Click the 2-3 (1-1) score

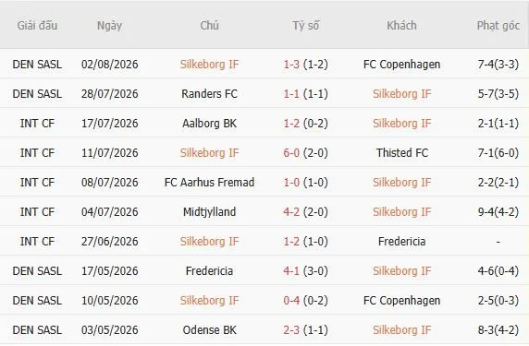coord(305,330)
